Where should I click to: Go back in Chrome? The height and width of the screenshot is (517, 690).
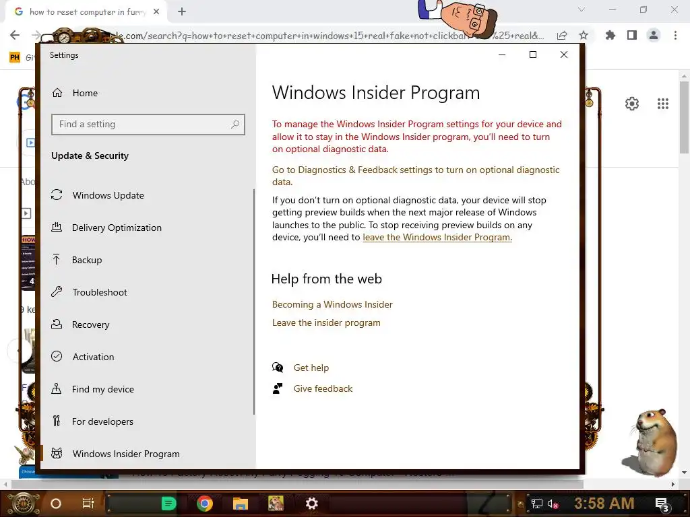click(15, 35)
